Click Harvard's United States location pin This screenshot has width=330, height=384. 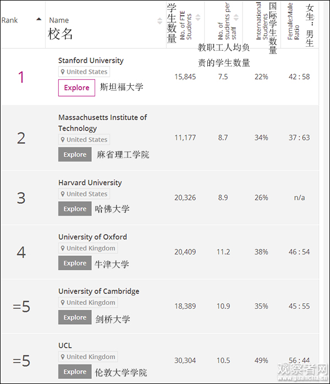click(63, 194)
